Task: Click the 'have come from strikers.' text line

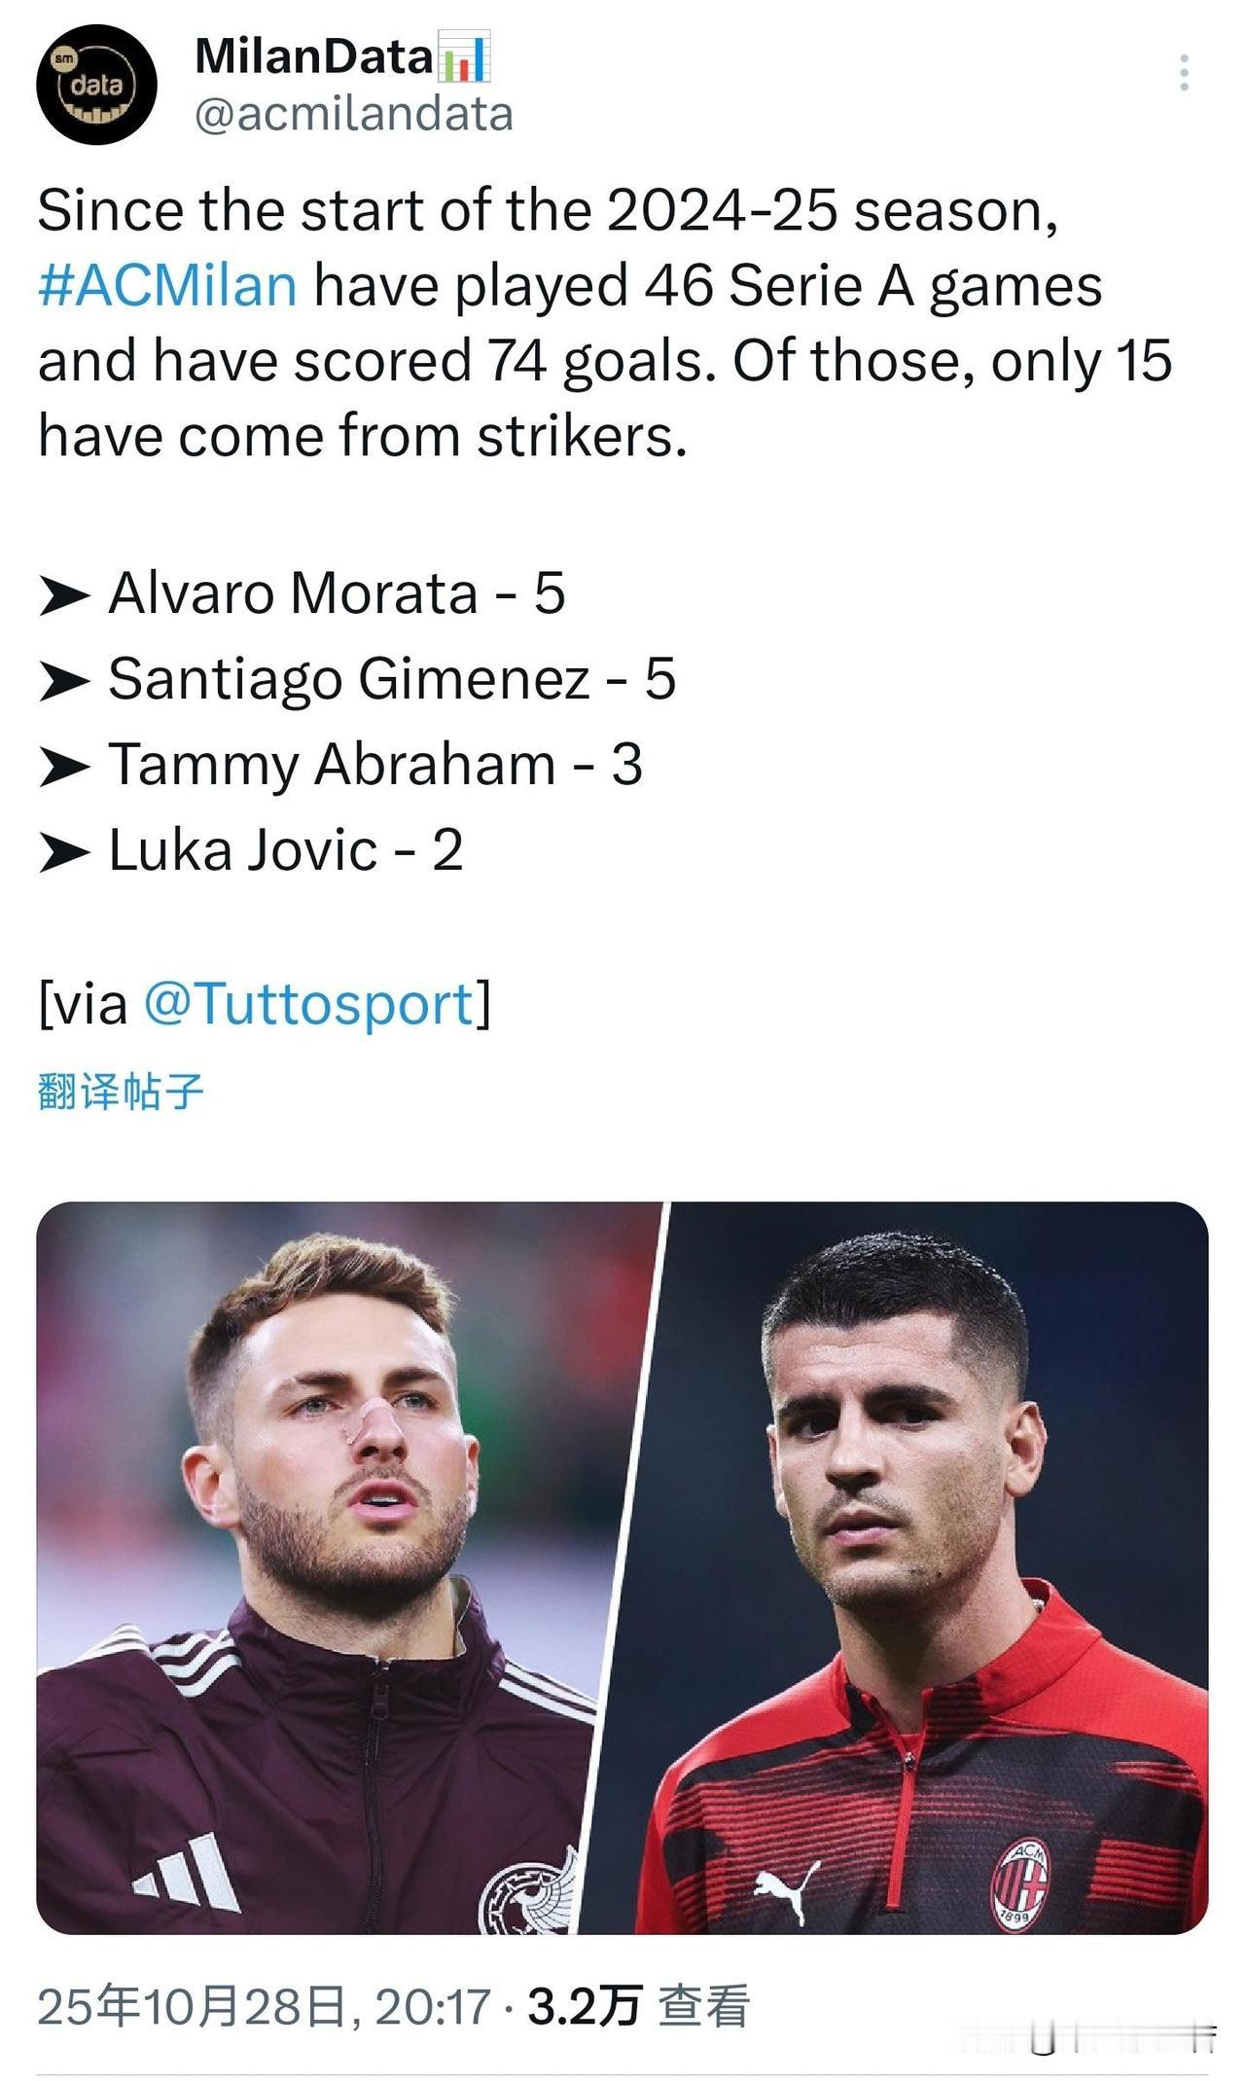Action: tap(362, 436)
